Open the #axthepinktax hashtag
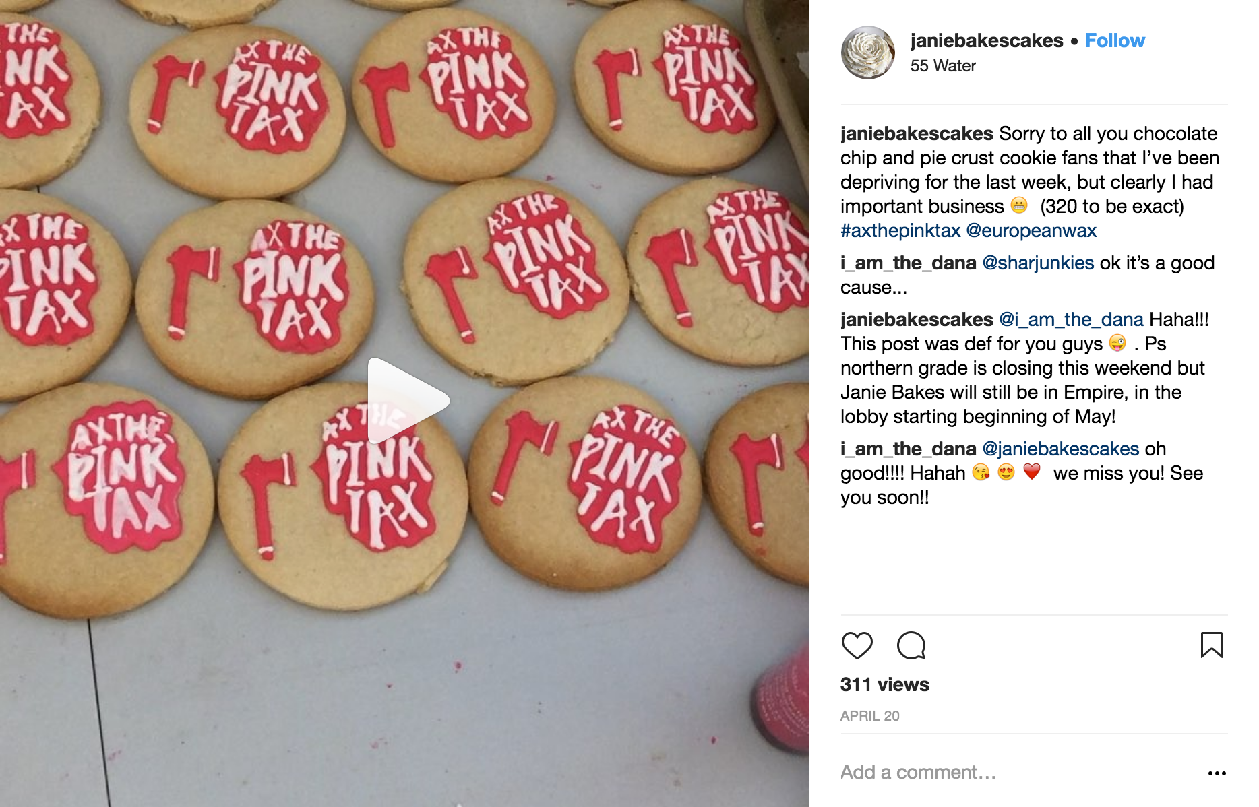Viewport: 1259px width, 807px height. [900, 230]
